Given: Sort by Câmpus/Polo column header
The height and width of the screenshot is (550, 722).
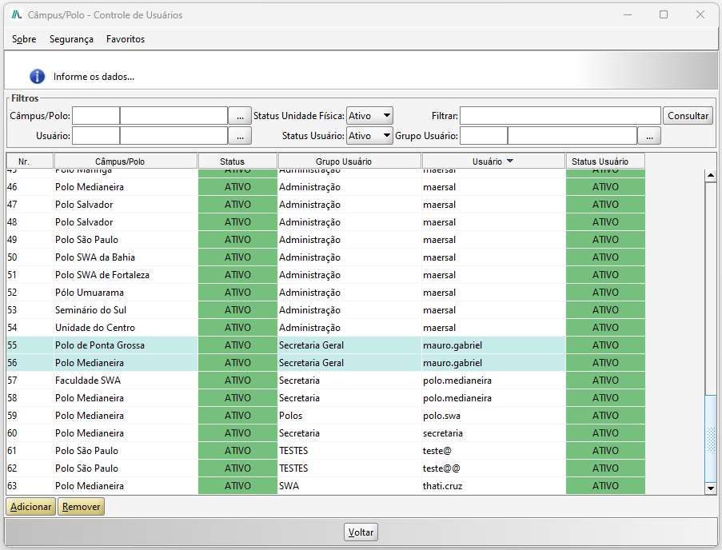Looking at the screenshot, I should pyautogui.click(x=126, y=161).
